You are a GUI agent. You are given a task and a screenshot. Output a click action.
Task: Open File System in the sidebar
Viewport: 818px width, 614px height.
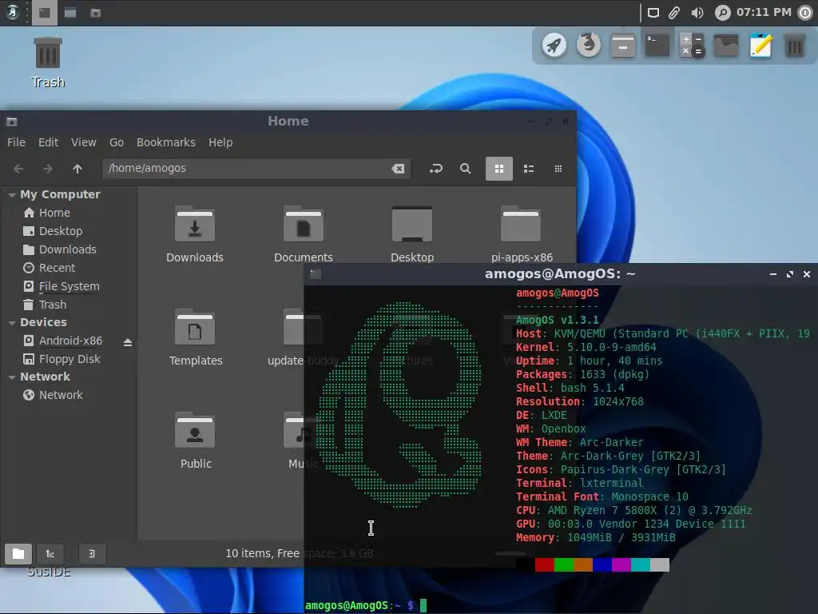click(69, 286)
